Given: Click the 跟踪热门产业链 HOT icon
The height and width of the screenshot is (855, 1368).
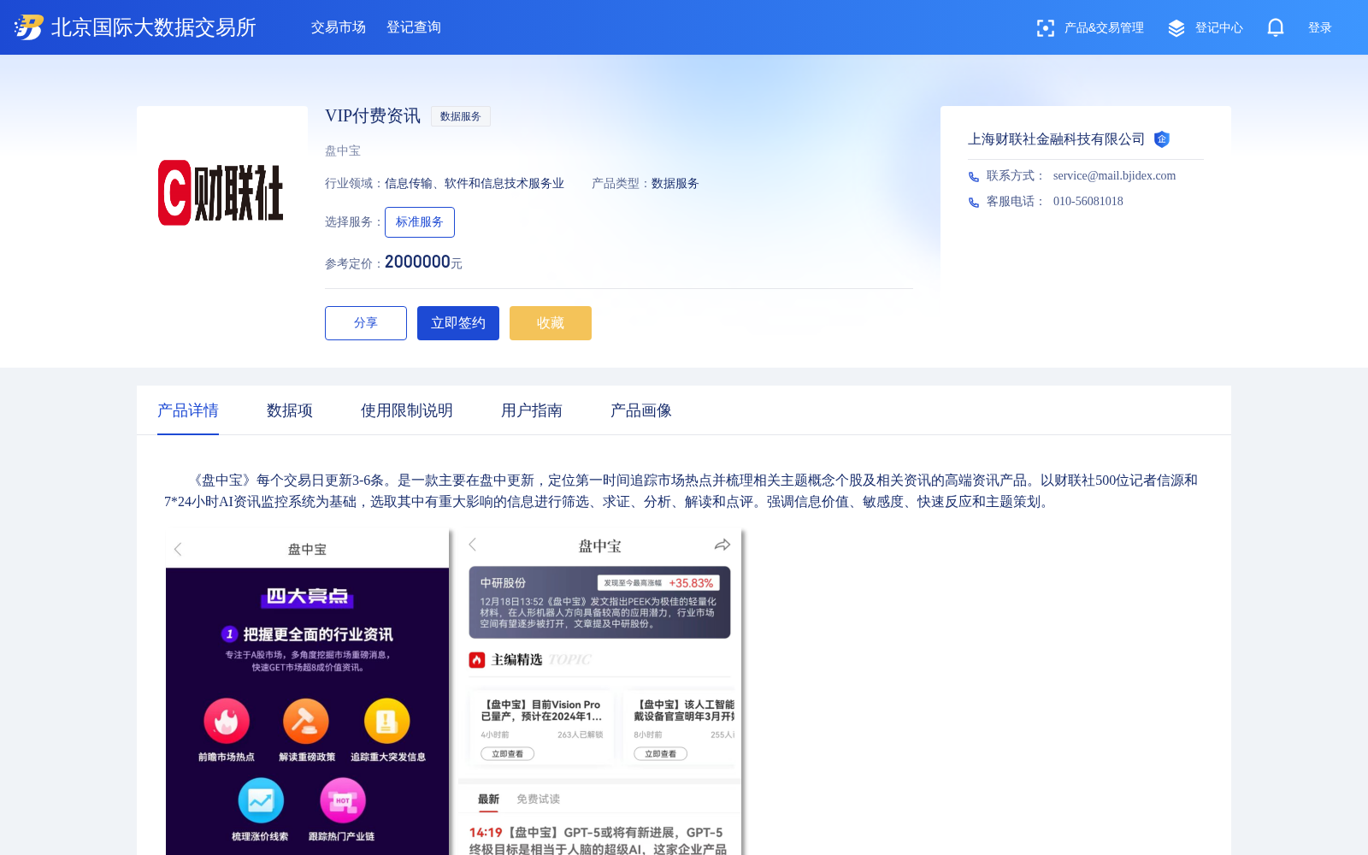Looking at the screenshot, I should point(343,800).
